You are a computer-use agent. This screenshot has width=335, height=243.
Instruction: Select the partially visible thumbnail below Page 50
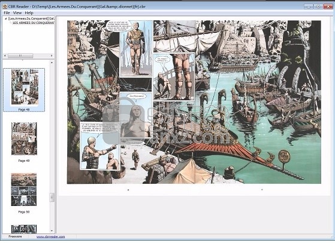[24, 229]
